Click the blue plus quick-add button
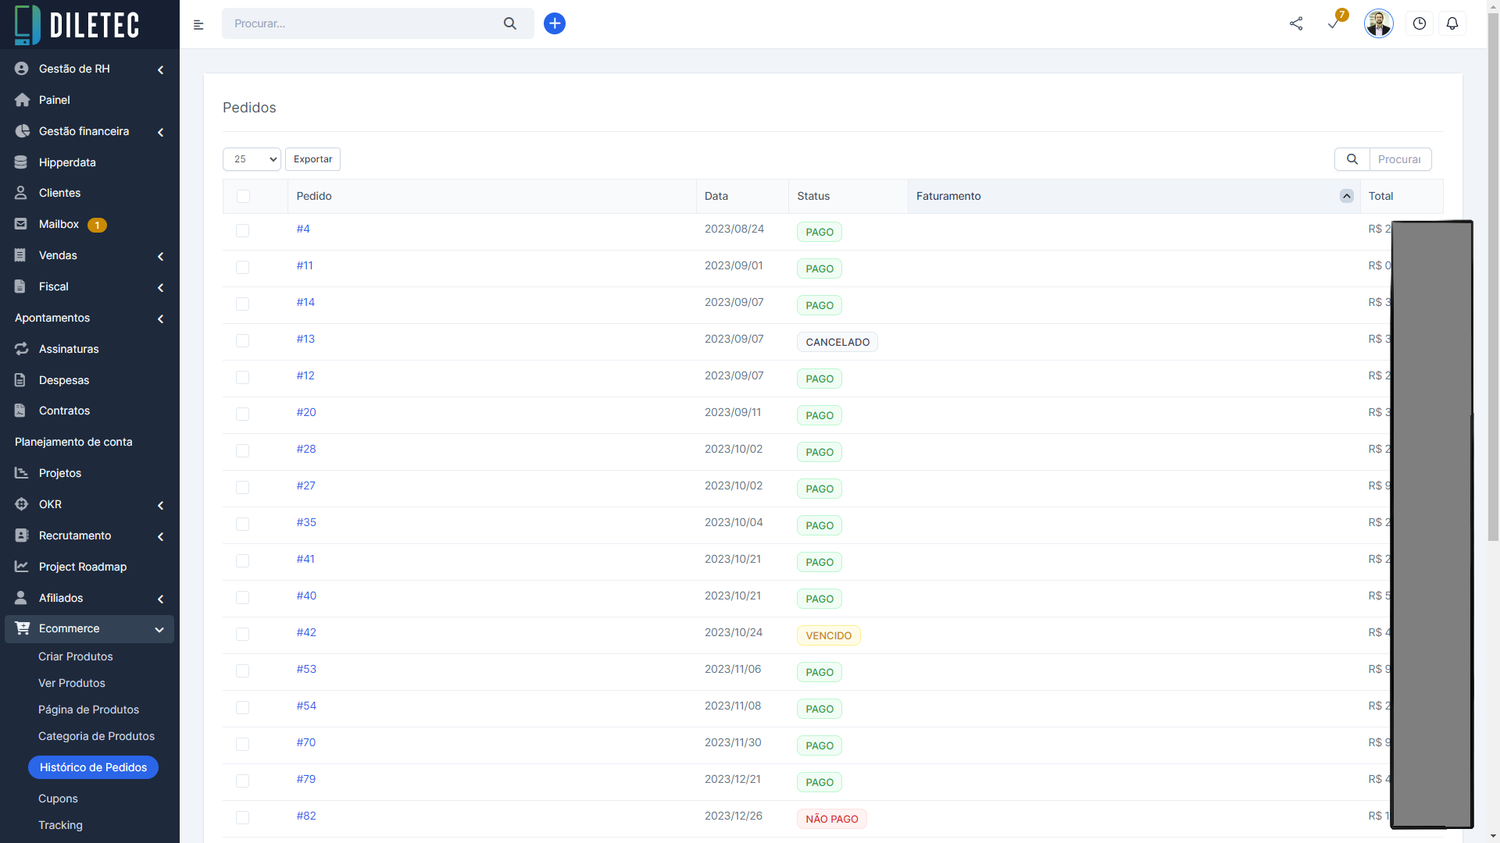The width and height of the screenshot is (1500, 843). point(555,23)
